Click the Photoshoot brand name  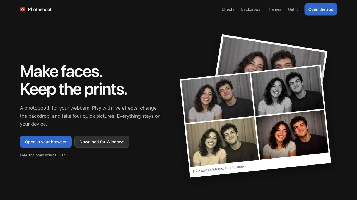point(40,9)
